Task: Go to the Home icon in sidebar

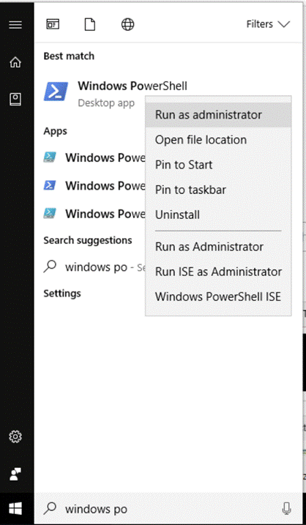Action: [15, 62]
